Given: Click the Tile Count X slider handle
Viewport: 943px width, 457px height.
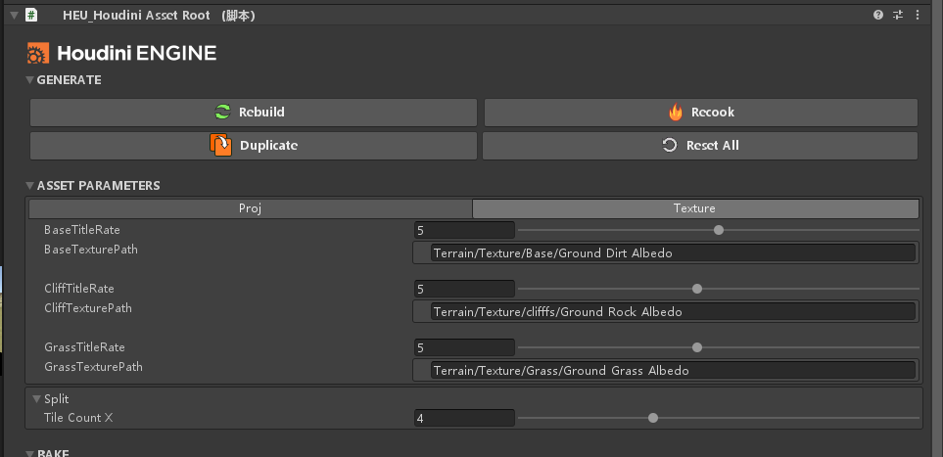Looking at the screenshot, I should 653,418.
